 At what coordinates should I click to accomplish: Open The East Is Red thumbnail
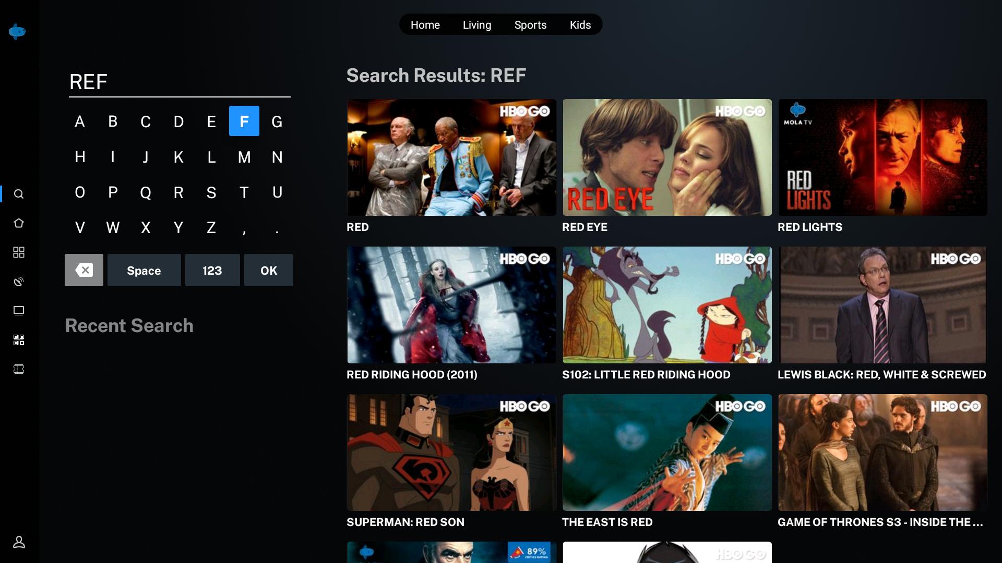667,452
